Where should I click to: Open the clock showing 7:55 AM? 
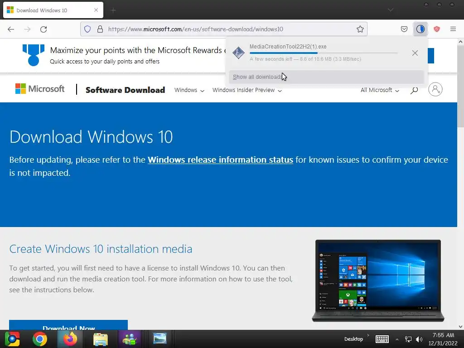443,339
